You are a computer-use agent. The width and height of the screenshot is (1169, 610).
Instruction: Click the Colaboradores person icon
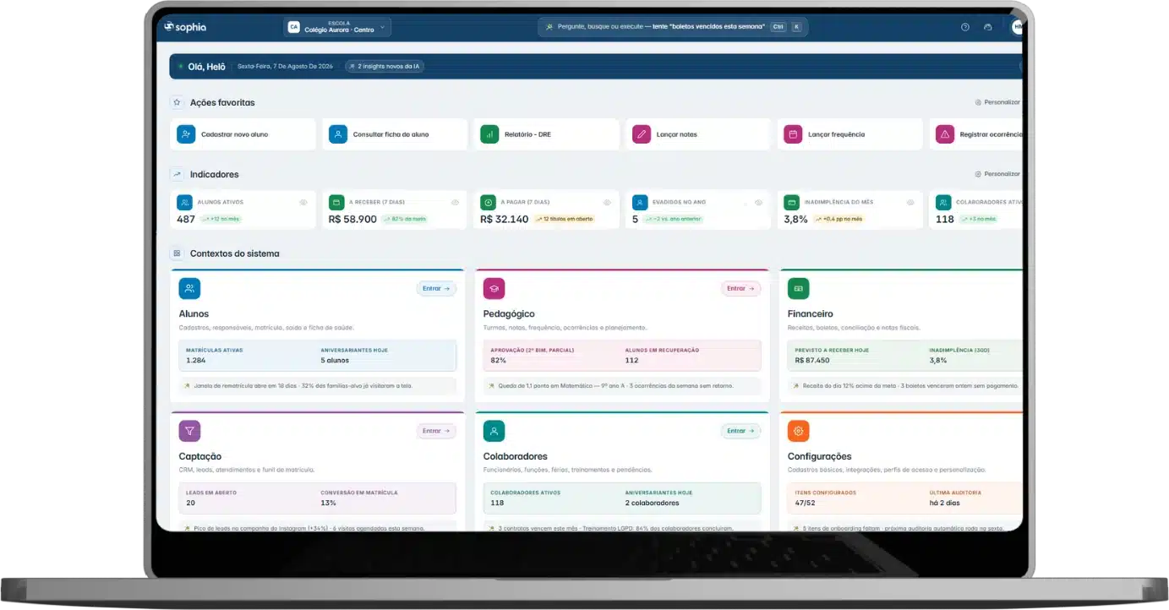tap(494, 431)
